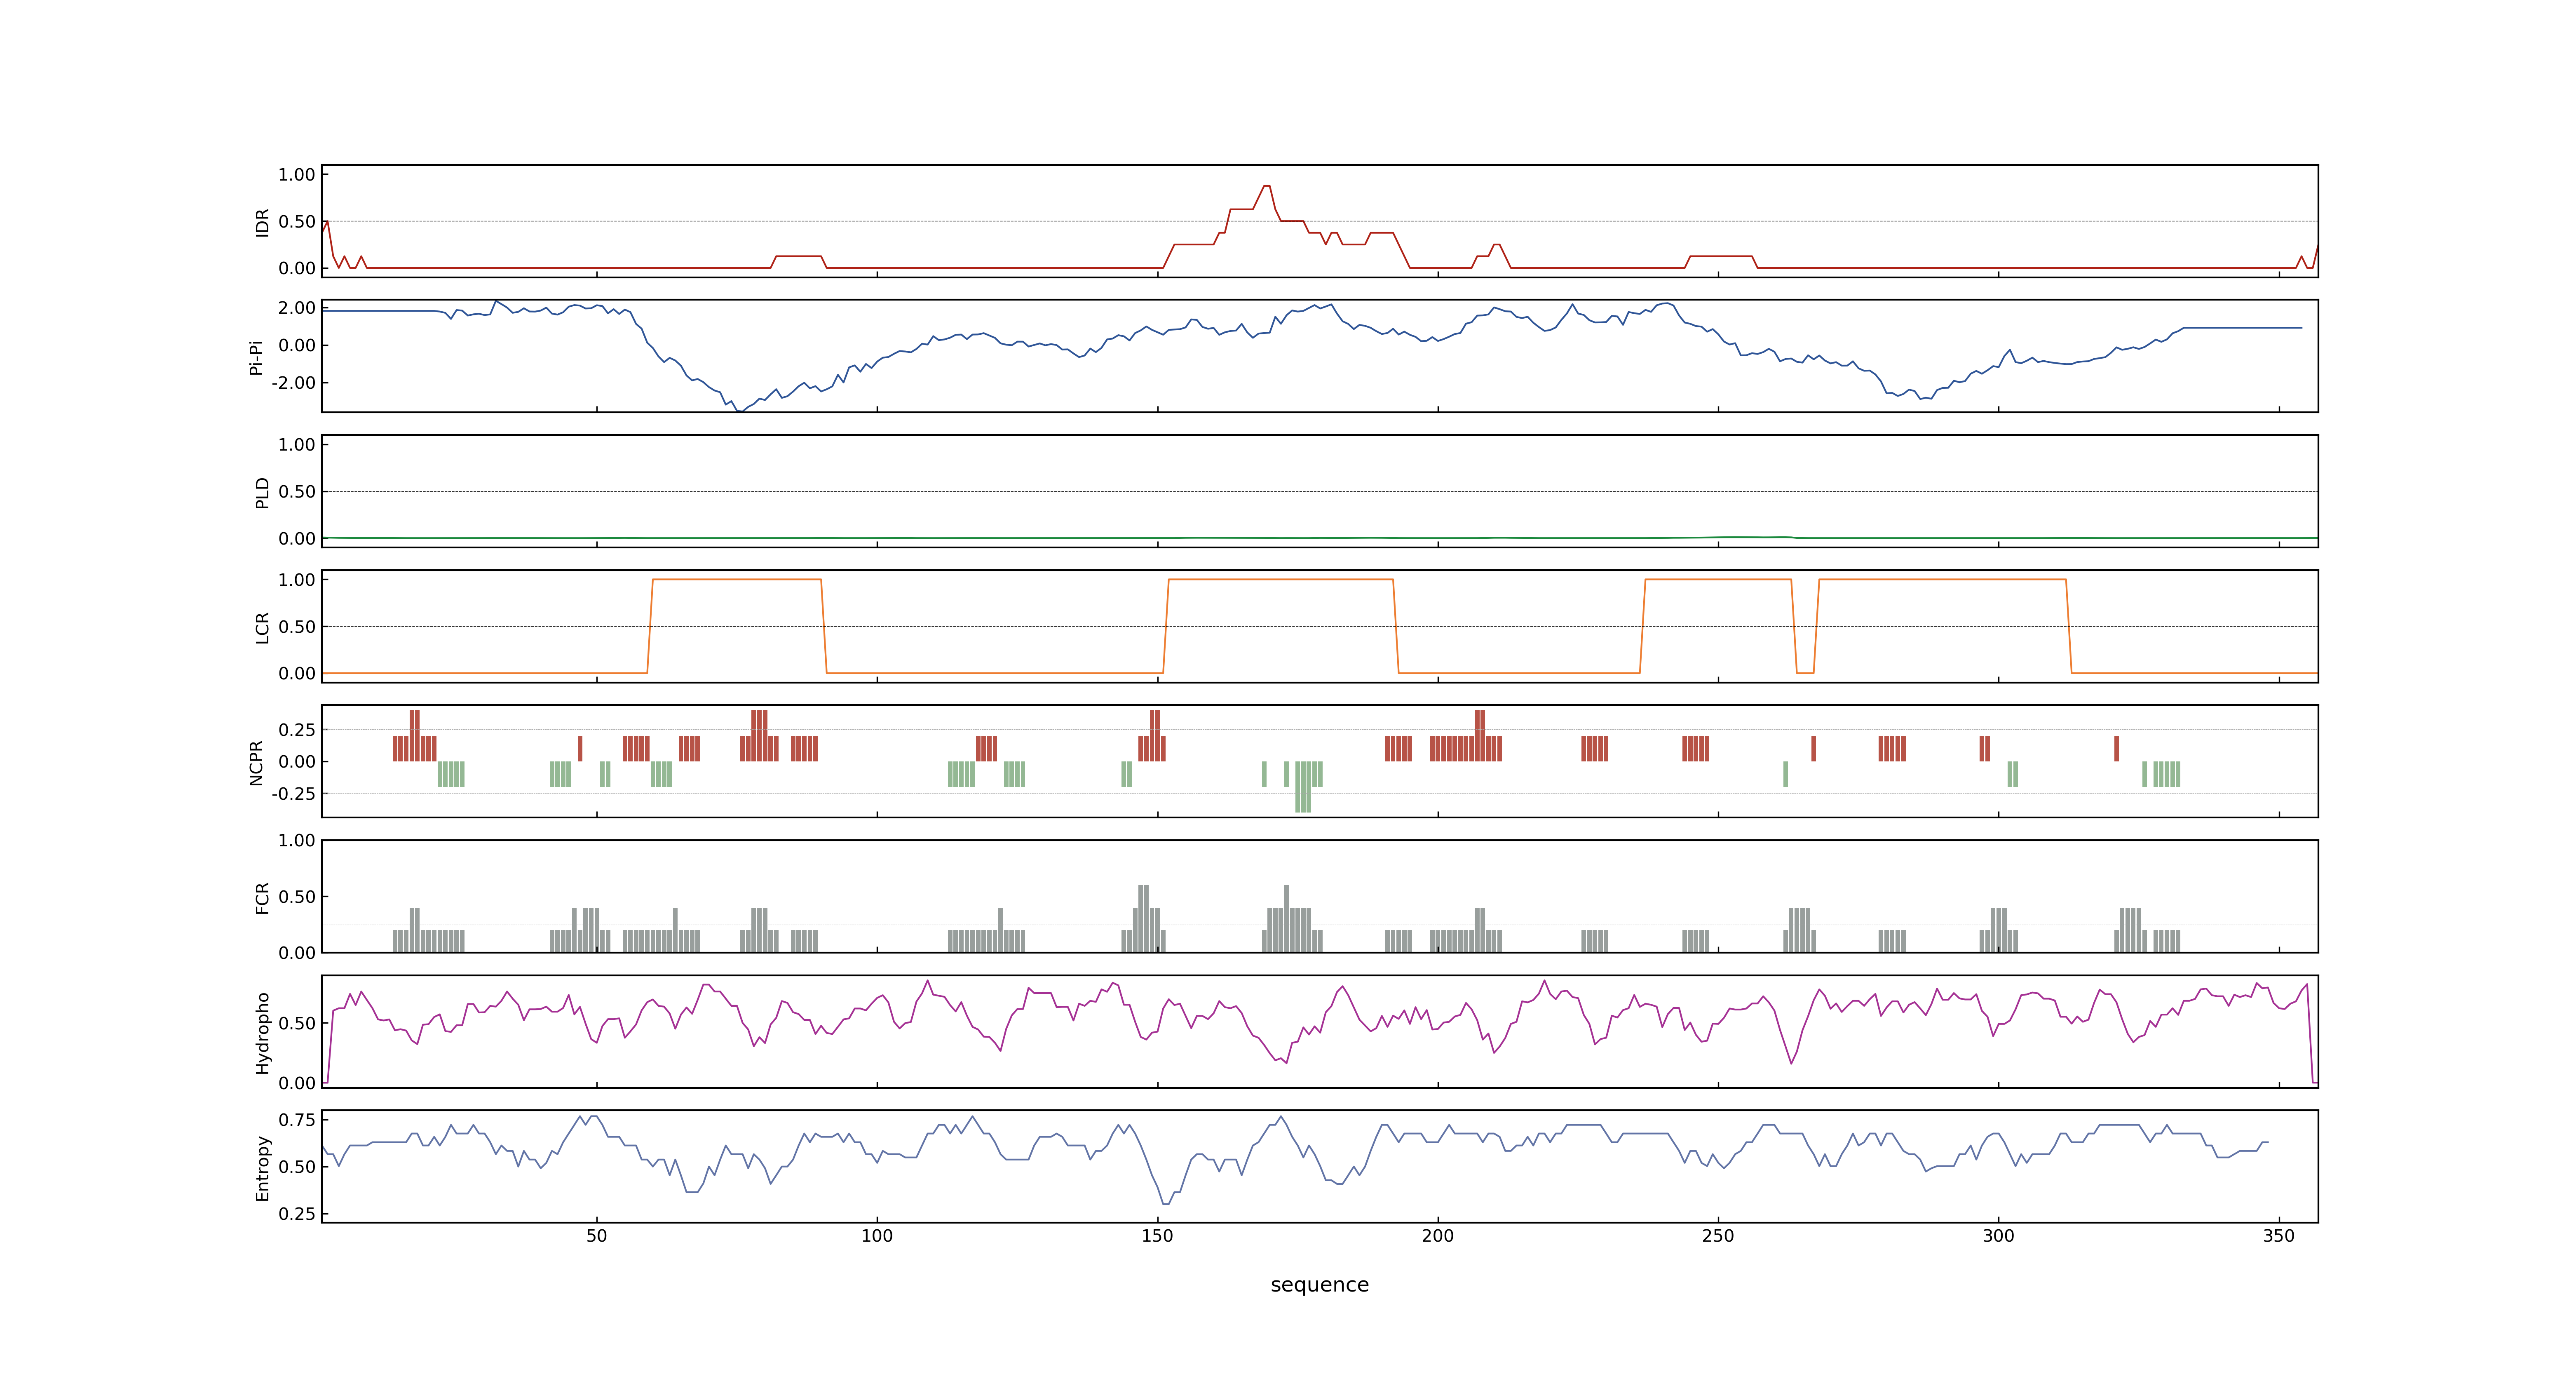This screenshot has width=2576, height=1374.
Task: Click the 1.00 tick of the LCR panel
Action: pyautogui.click(x=297, y=580)
